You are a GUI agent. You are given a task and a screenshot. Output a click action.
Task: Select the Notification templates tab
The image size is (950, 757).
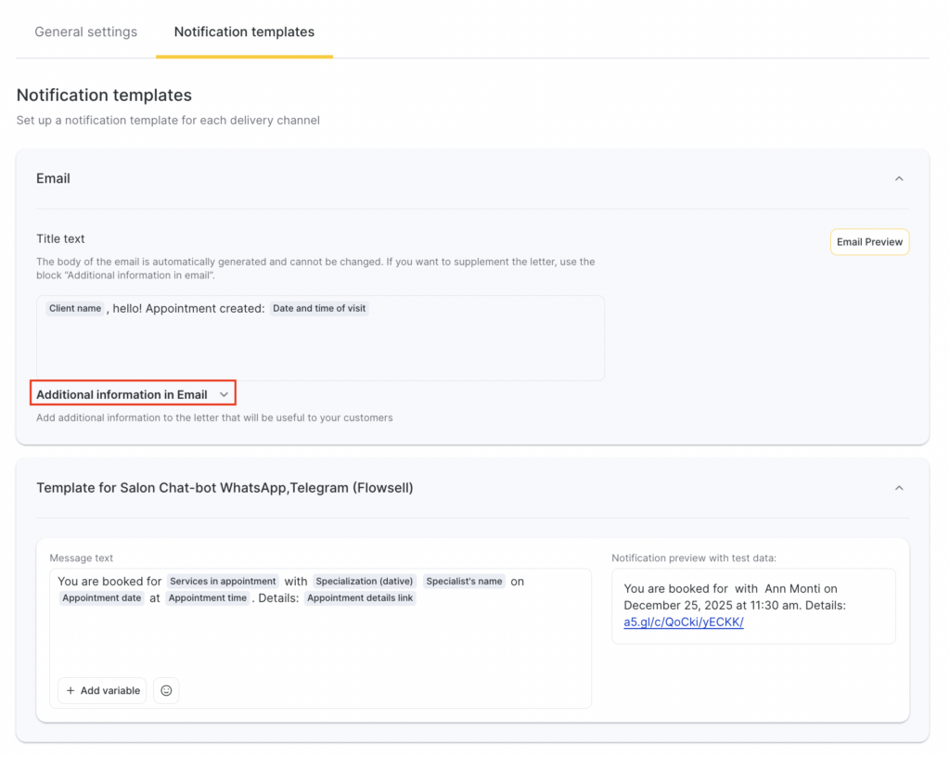tap(244, 32)
